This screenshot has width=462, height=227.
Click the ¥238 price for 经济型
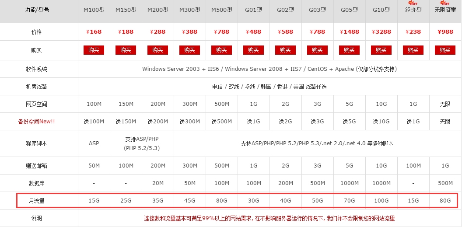tap(413, 32)
